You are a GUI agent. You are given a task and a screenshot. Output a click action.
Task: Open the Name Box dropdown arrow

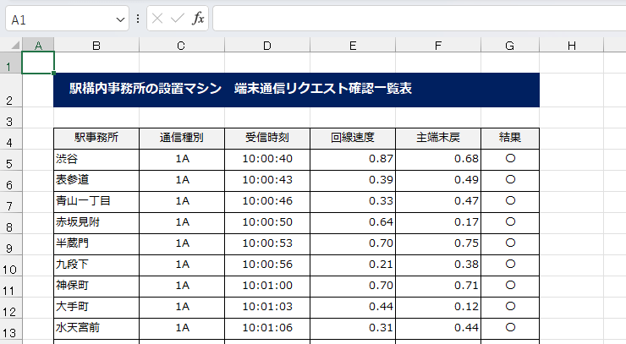(x=120, y=19)
